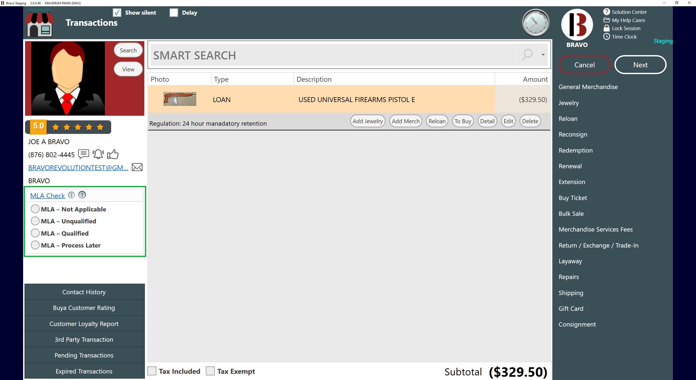Open Contact History
This screenshot has height=380, width=696.
84,292
